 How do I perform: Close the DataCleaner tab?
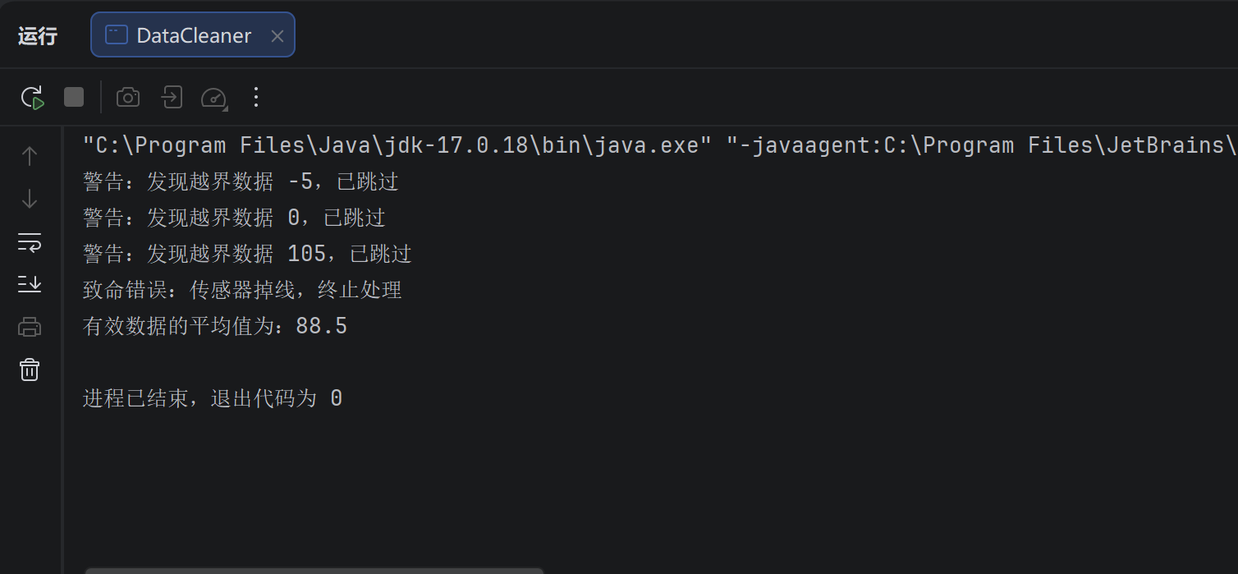(x=277, y=36)
